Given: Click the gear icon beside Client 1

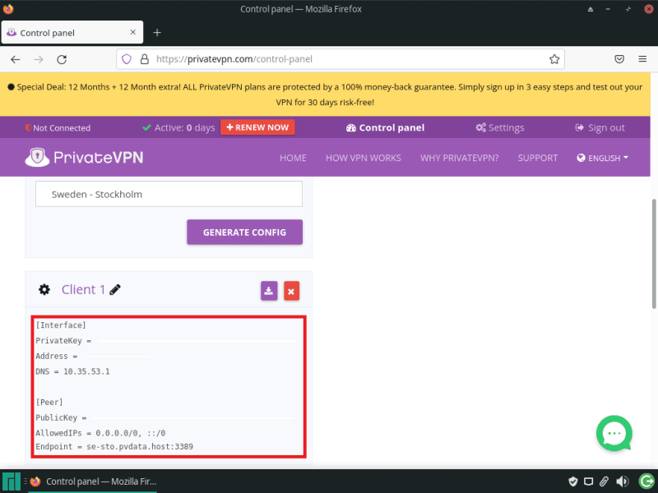Looking at the screenshot, I should click(x=44, y=290).
